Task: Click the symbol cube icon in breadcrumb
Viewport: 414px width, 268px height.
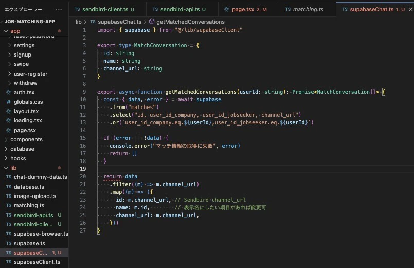Action: point(152,22)
